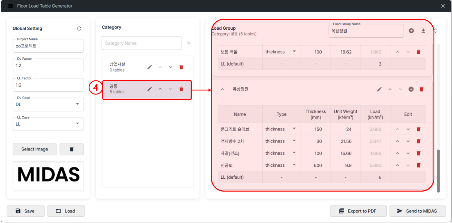Save the current project

pos(25,211)
